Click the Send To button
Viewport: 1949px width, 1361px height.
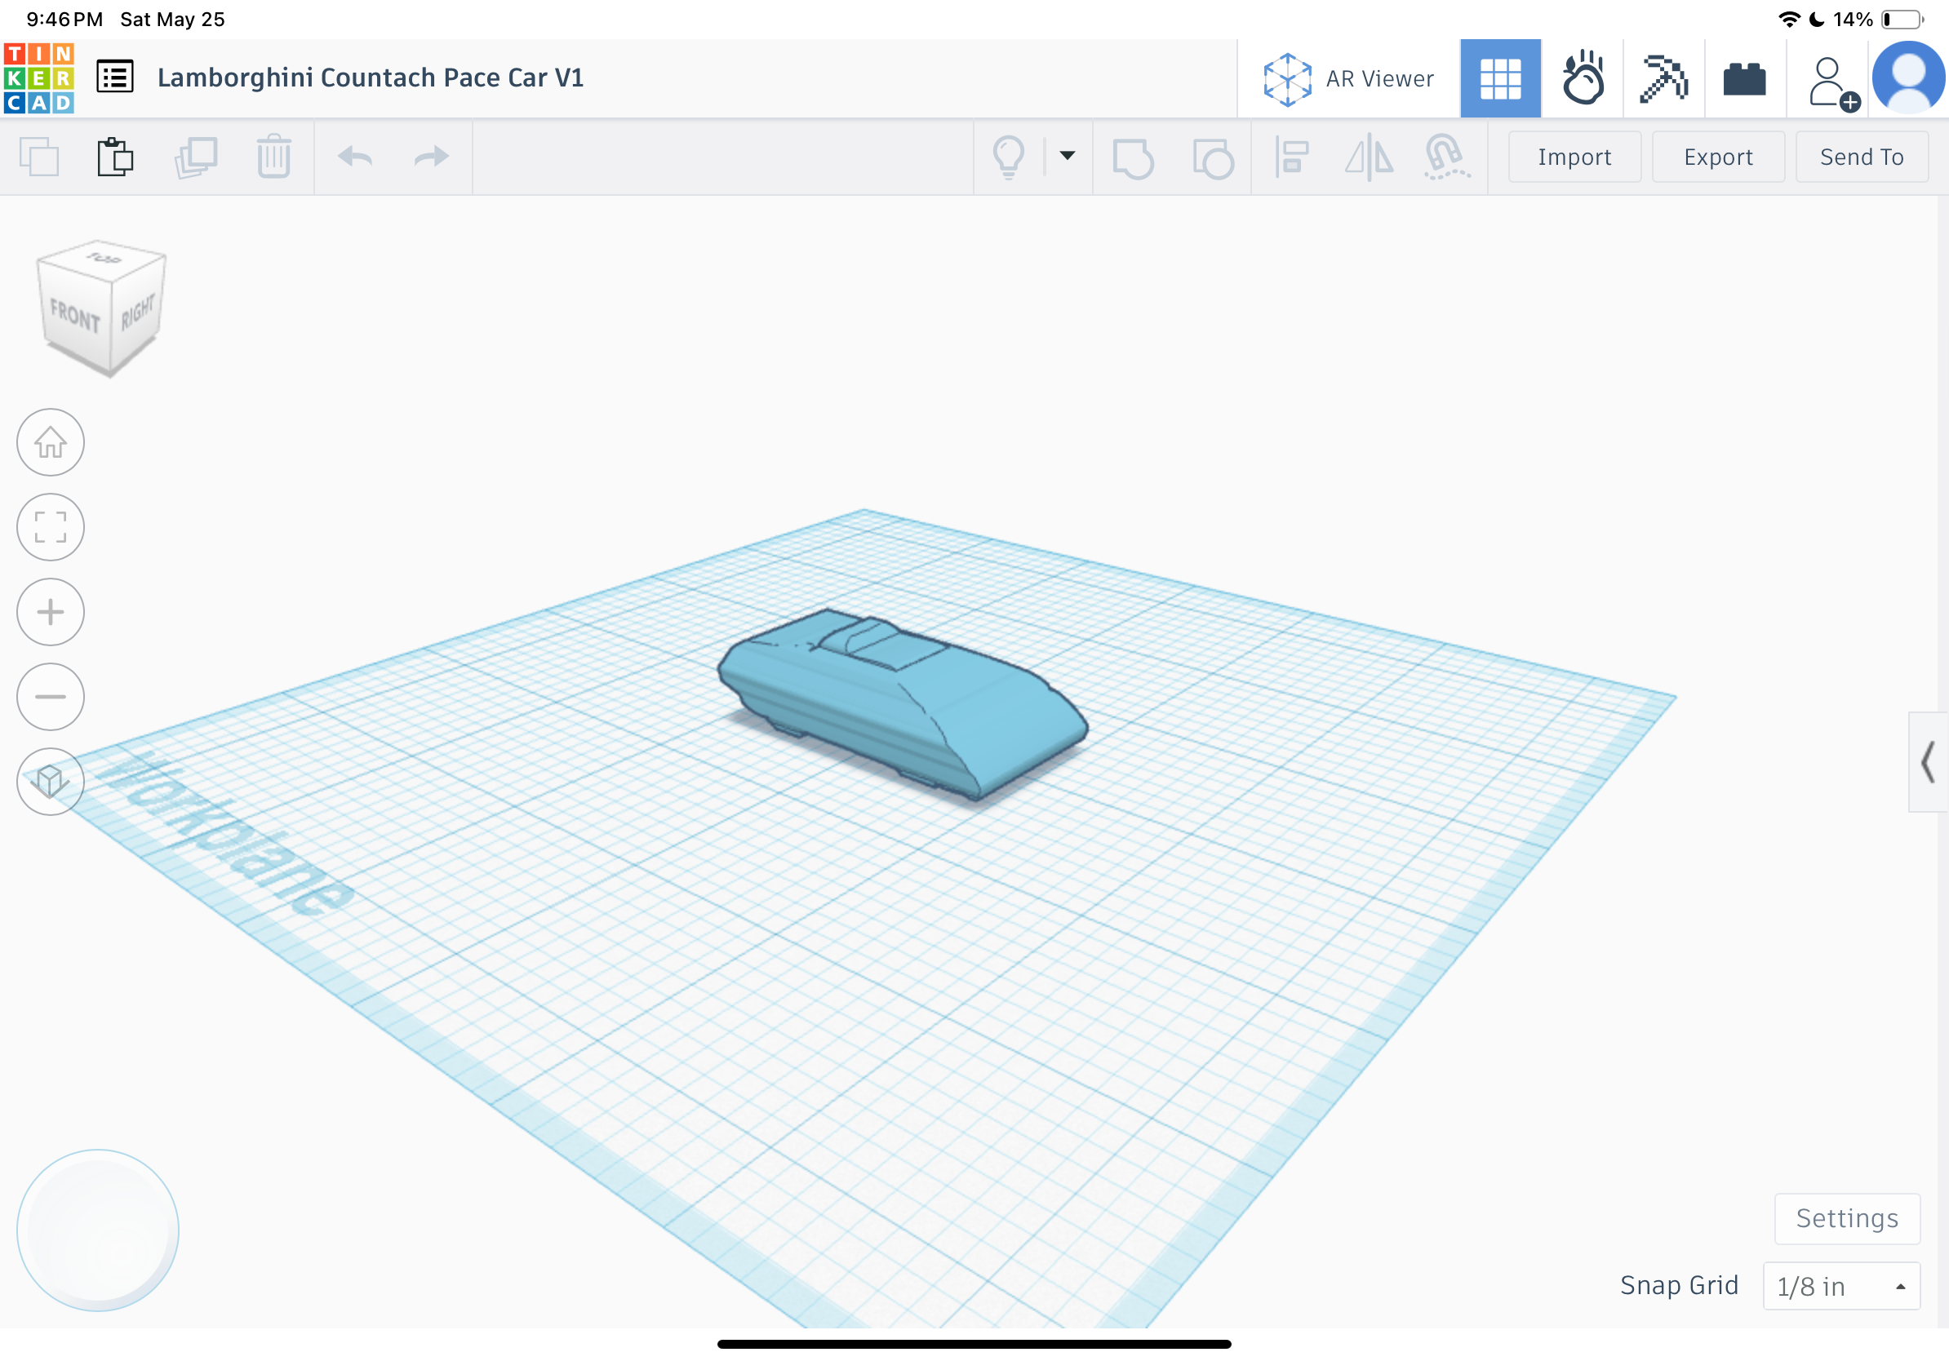1861,157
